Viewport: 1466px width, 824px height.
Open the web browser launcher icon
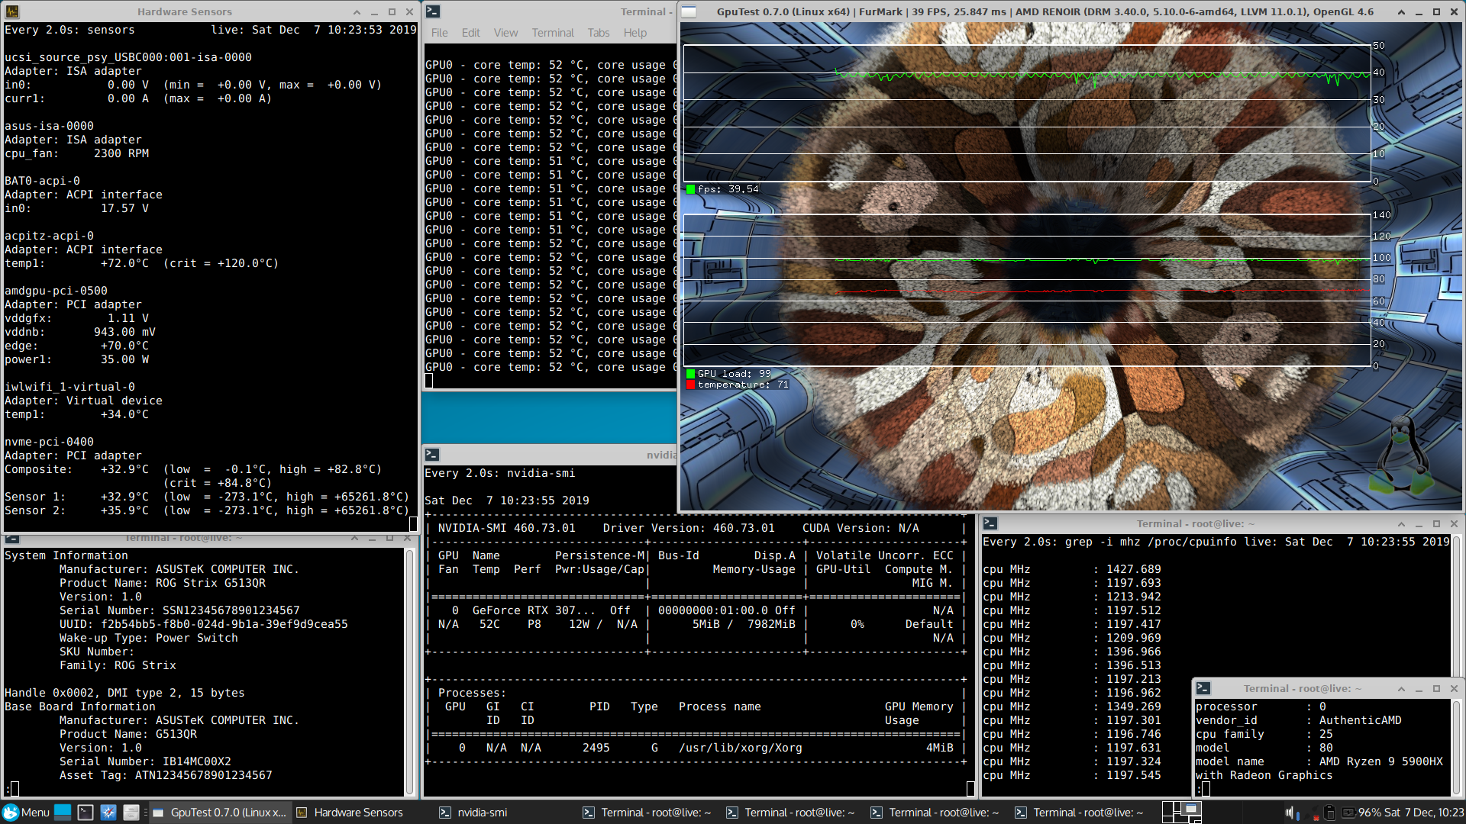coord(108,813)
